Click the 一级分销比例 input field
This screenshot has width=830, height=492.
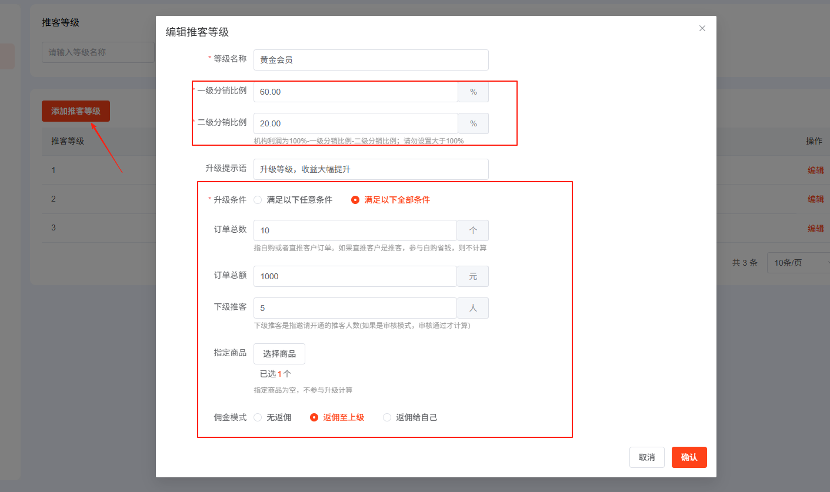[355, 92]
